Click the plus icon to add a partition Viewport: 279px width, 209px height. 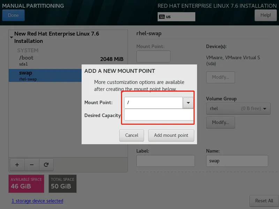17,164
